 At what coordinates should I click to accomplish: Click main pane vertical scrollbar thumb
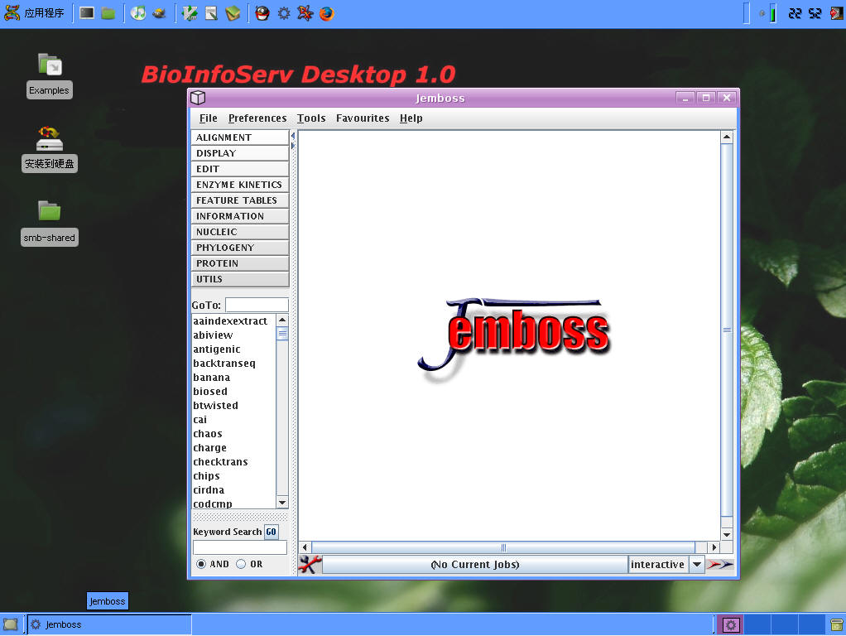(x=727, y=330)
